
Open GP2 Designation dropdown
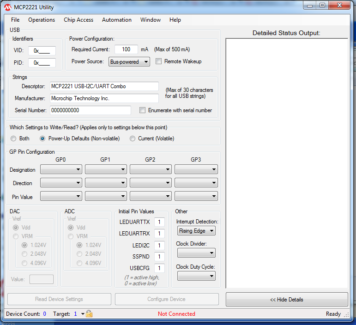tap(151, 169)
